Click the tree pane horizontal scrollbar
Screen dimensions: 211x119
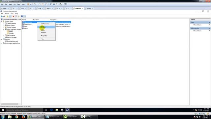click(x=10, y=104)
